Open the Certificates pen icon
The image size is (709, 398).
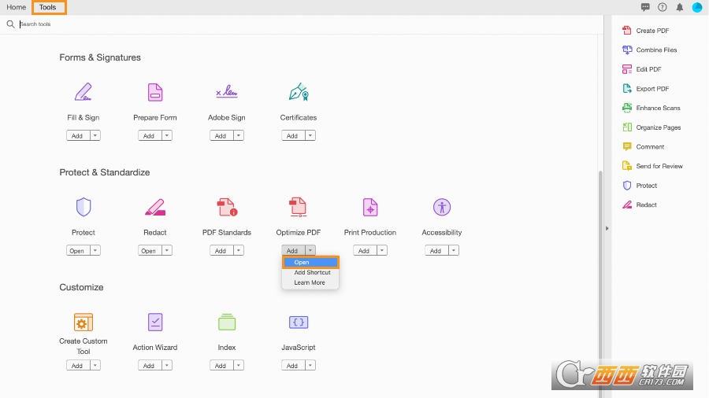pyautogui.click(x=299, y=91)
